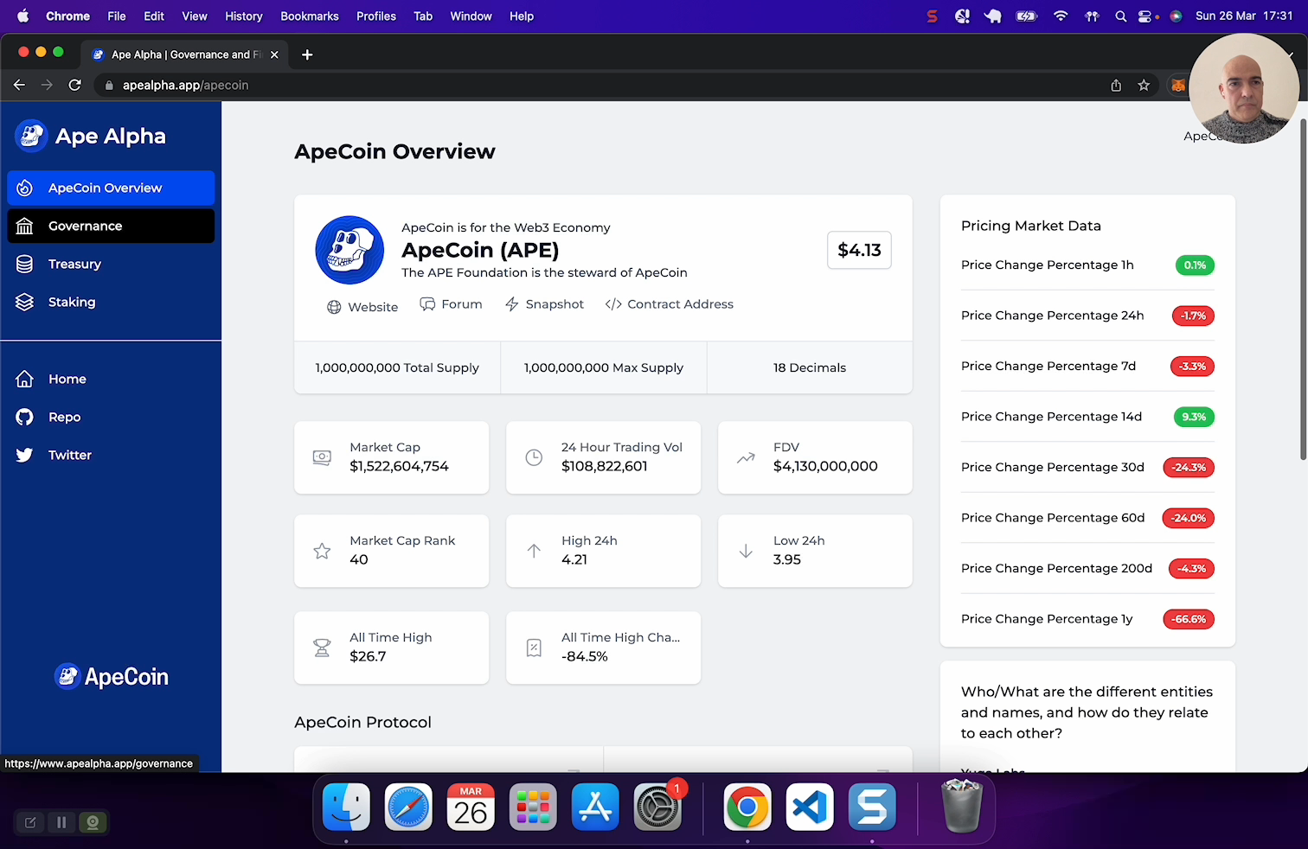
Task: Click the code brackets Contract icon
Action: pyautogui.click(x=613, y=304)
